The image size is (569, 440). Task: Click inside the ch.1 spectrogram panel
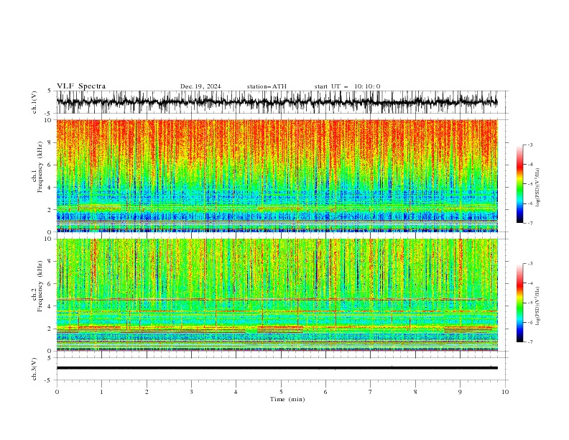277,175
